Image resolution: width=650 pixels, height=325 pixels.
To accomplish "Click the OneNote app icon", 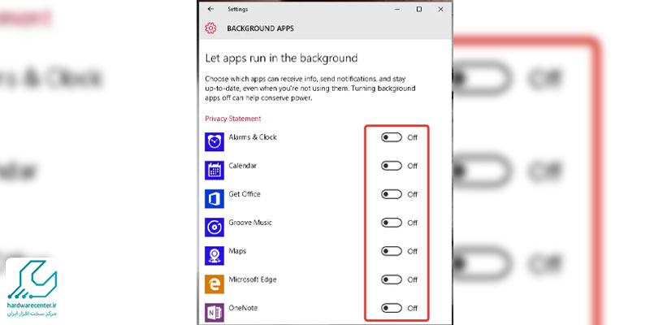I will click(214, 313).
